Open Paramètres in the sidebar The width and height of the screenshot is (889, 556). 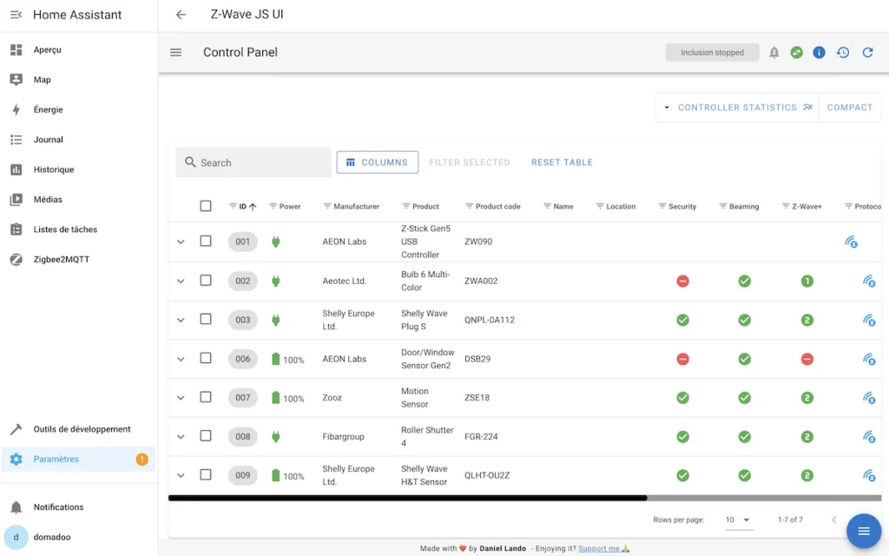(x=79, y=459)
